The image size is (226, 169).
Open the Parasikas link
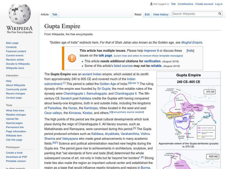click(55, 108)
